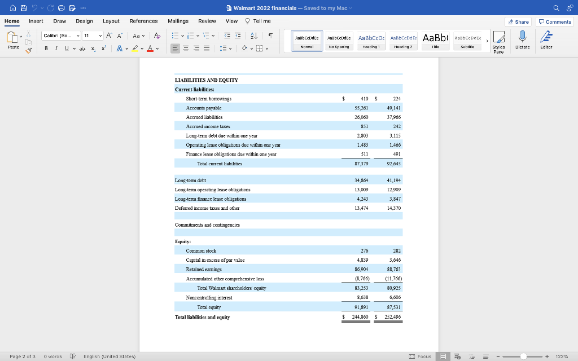Apply the yellow text highlight color
Viewport: 578px width, 361px height.
135,49
